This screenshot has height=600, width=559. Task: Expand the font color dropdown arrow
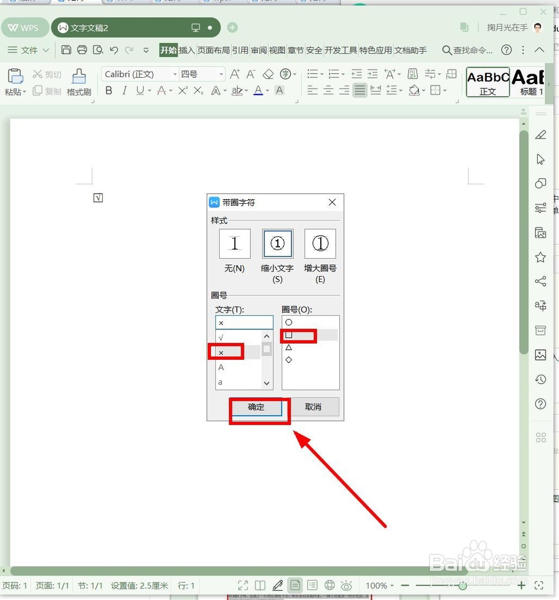pos(267,91)
